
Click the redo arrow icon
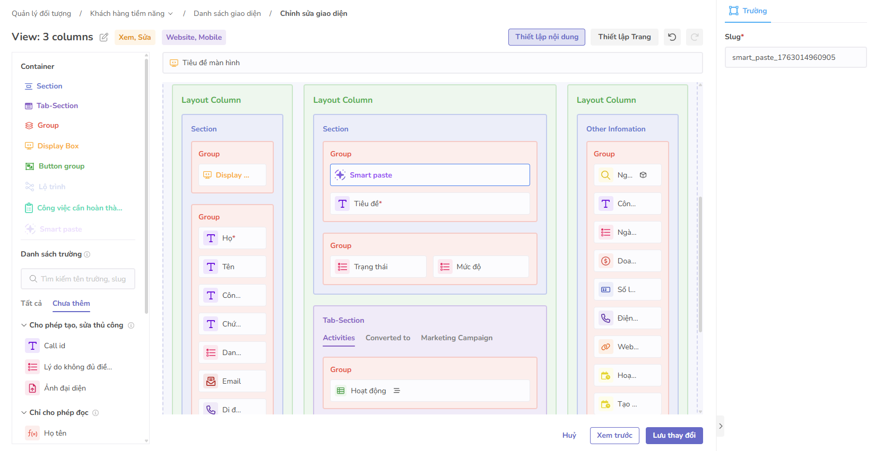[x=694, y=37]
